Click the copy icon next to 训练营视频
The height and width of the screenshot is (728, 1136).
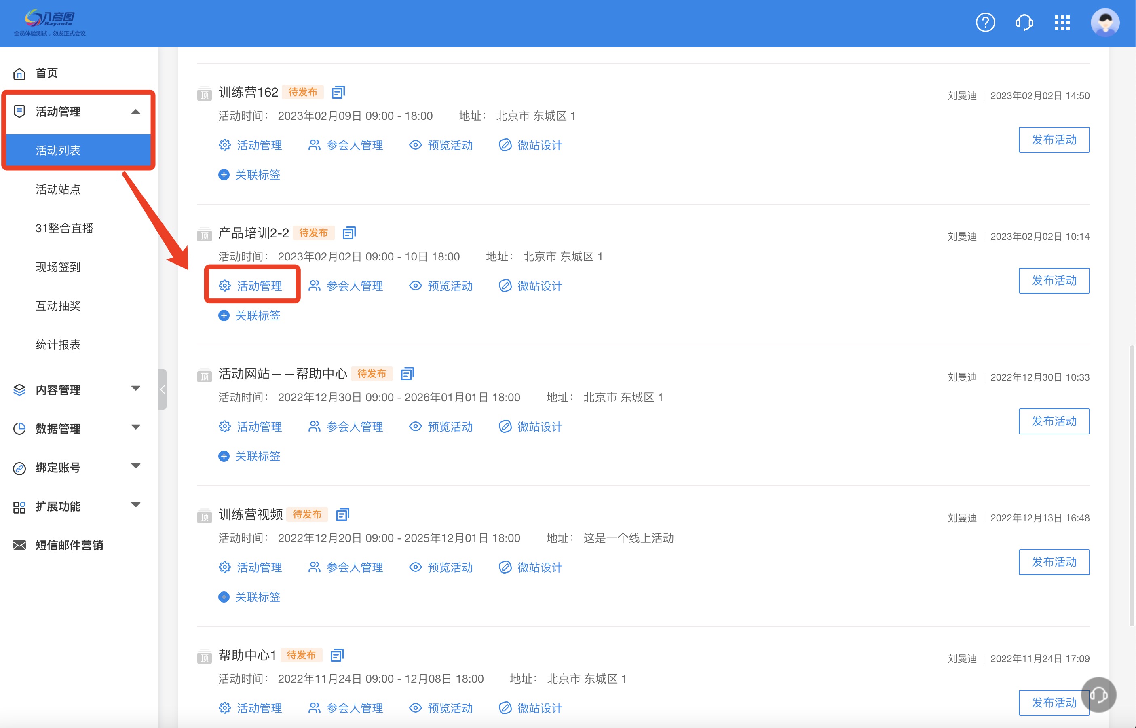tap(342, 514)
